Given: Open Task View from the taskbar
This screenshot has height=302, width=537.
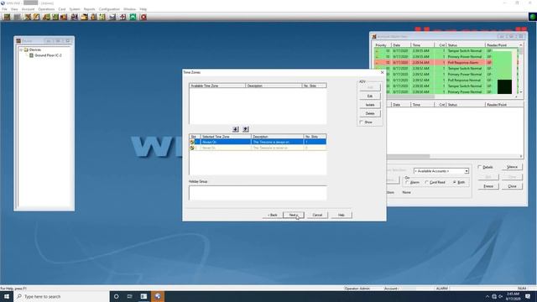Looking at the screenshot, I should tap(130, 296).
